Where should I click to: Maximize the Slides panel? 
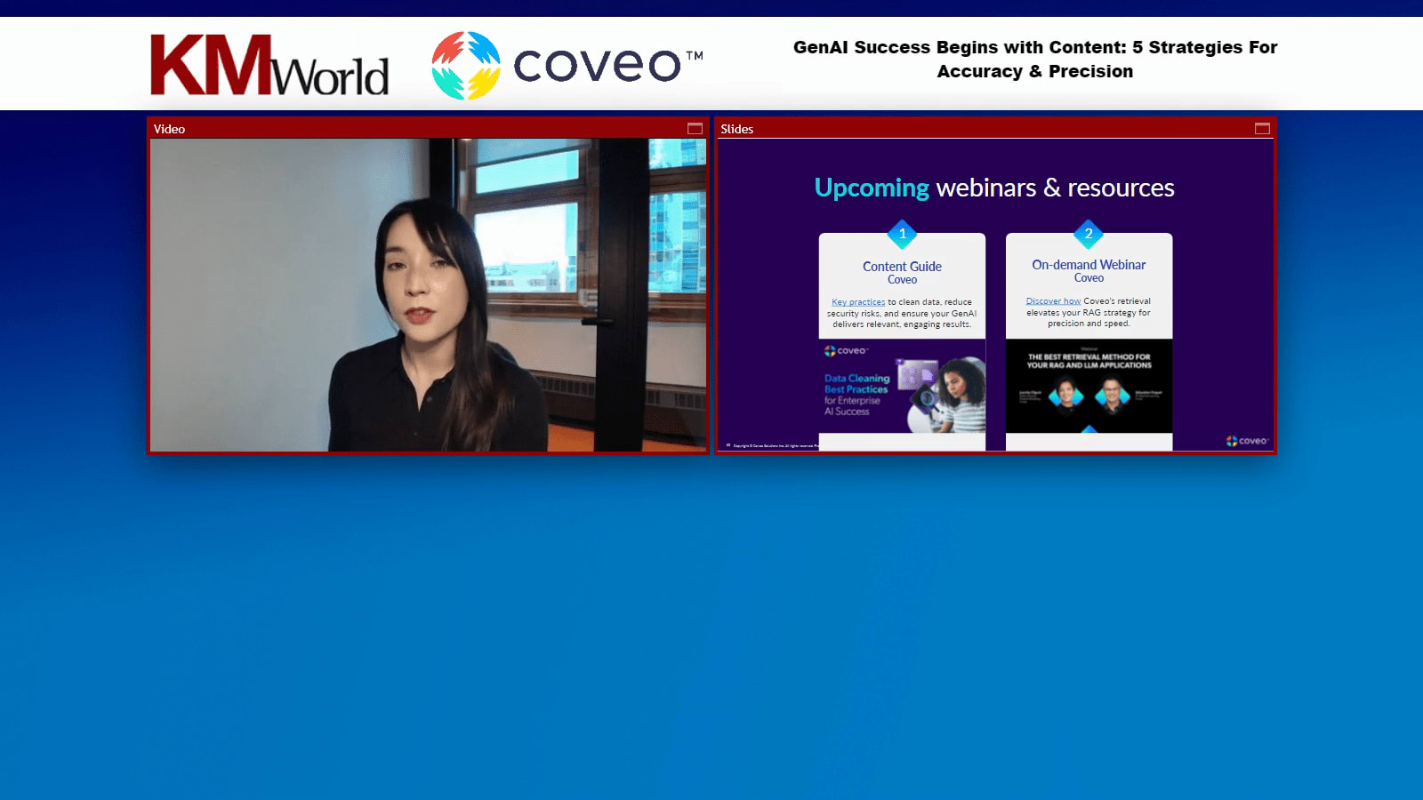(1262, 129)
